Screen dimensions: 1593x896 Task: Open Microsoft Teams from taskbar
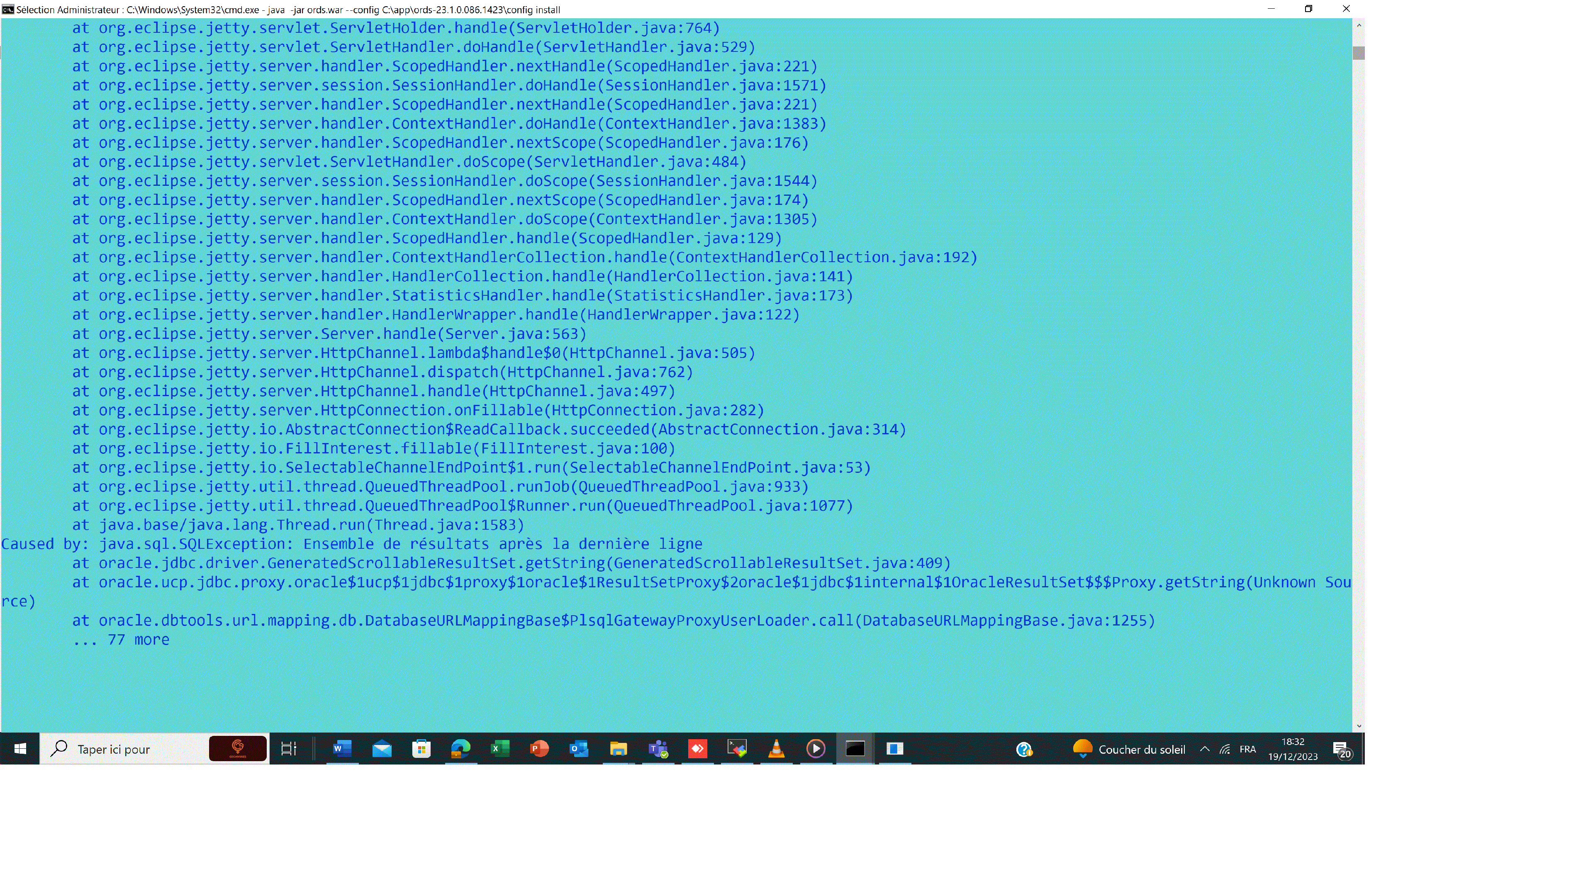[658, 748]
